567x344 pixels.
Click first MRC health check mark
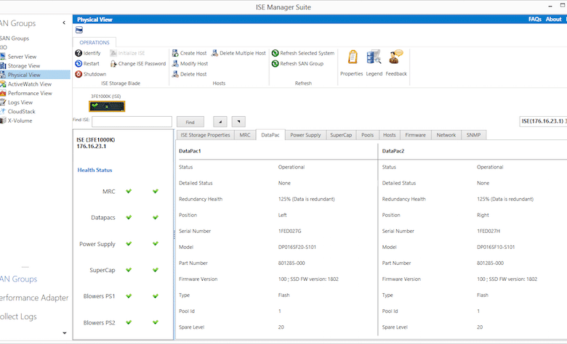pyautogui.click(x=129, y=191)
